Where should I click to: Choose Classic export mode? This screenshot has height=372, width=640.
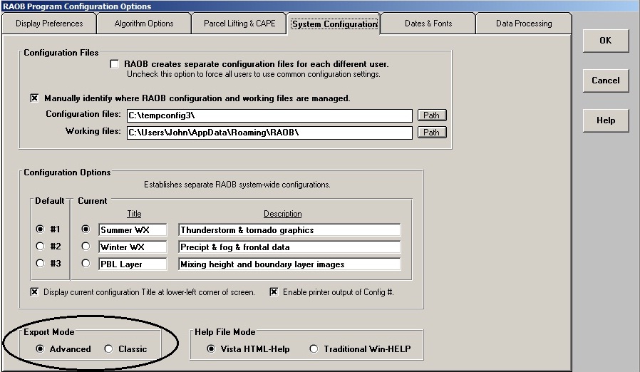pos(108,348)
